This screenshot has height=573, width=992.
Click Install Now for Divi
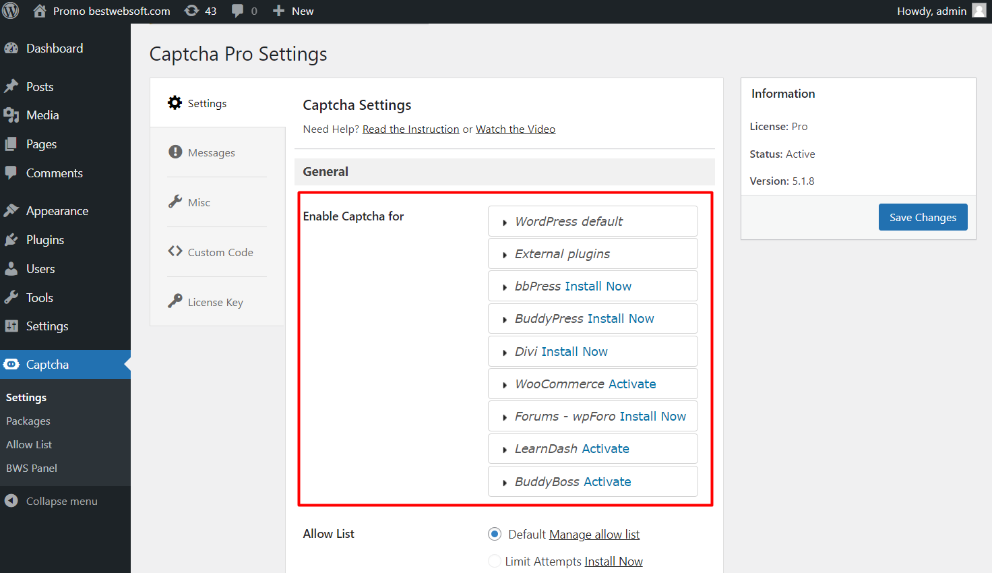[575, 351]
